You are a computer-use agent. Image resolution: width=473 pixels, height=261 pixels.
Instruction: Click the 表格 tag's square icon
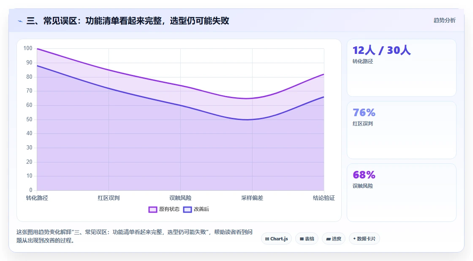tap(302, 239)
